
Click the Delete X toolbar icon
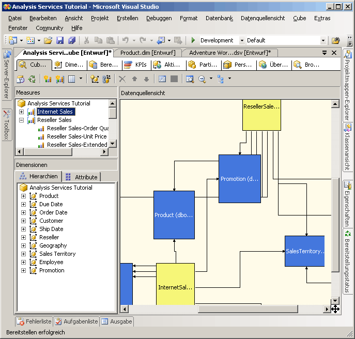pos(122,79)
